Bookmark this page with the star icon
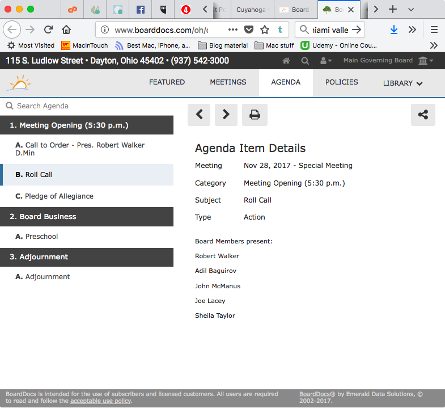Screen dimensions: 445x408 coord(265,30)
